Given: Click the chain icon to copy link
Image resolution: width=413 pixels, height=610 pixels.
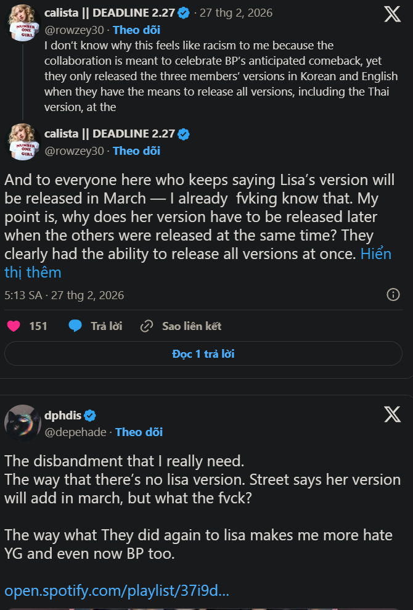Looking at the screenshot, I should [x=147, y=326].
